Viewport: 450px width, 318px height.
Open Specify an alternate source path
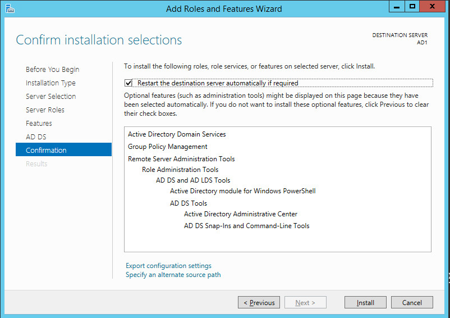[173, 275]
